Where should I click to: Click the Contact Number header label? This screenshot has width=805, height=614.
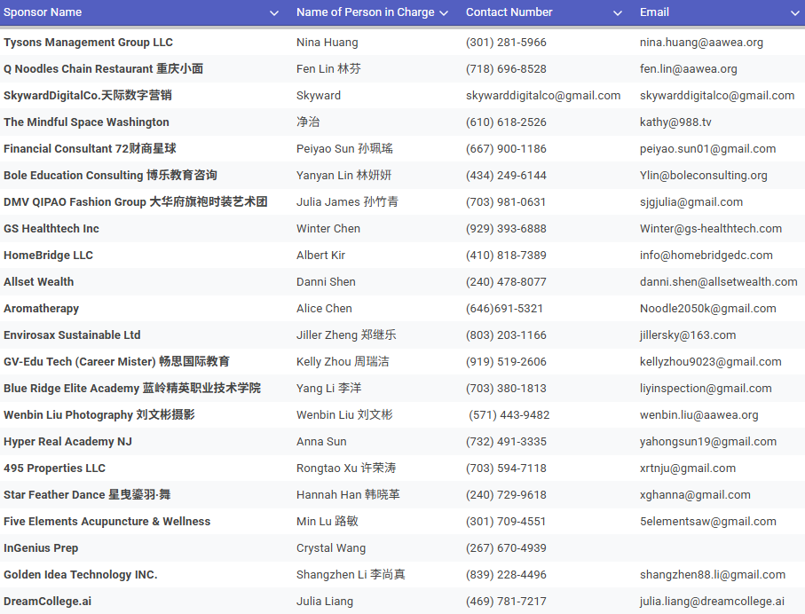click(x=509, y=12)
